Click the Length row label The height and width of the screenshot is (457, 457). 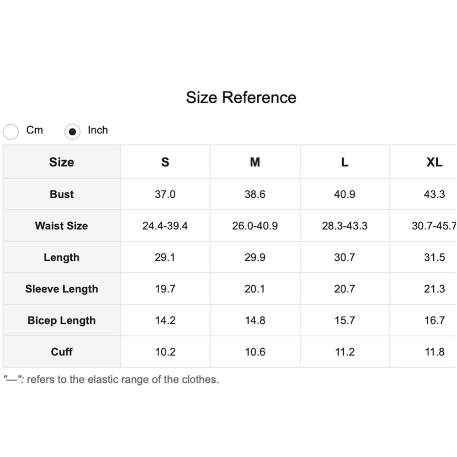click(62, 257)
